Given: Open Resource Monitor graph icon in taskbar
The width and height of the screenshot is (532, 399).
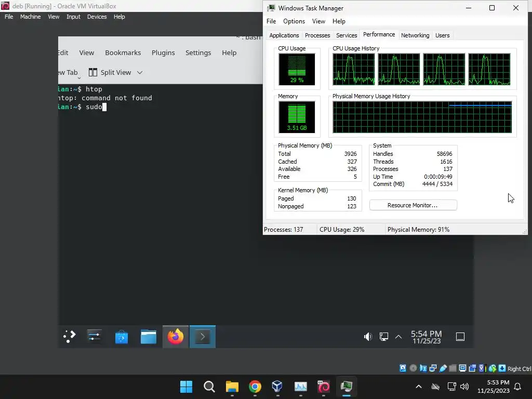Looking at the screenshot, I should [301, 387].
